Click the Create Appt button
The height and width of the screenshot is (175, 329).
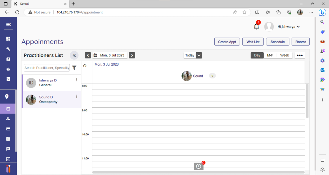(227, 42)
